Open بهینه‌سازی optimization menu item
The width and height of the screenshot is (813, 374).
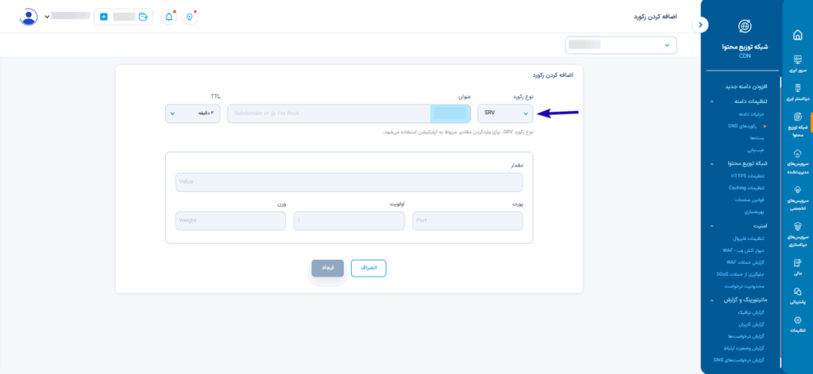tap(756, 212)
